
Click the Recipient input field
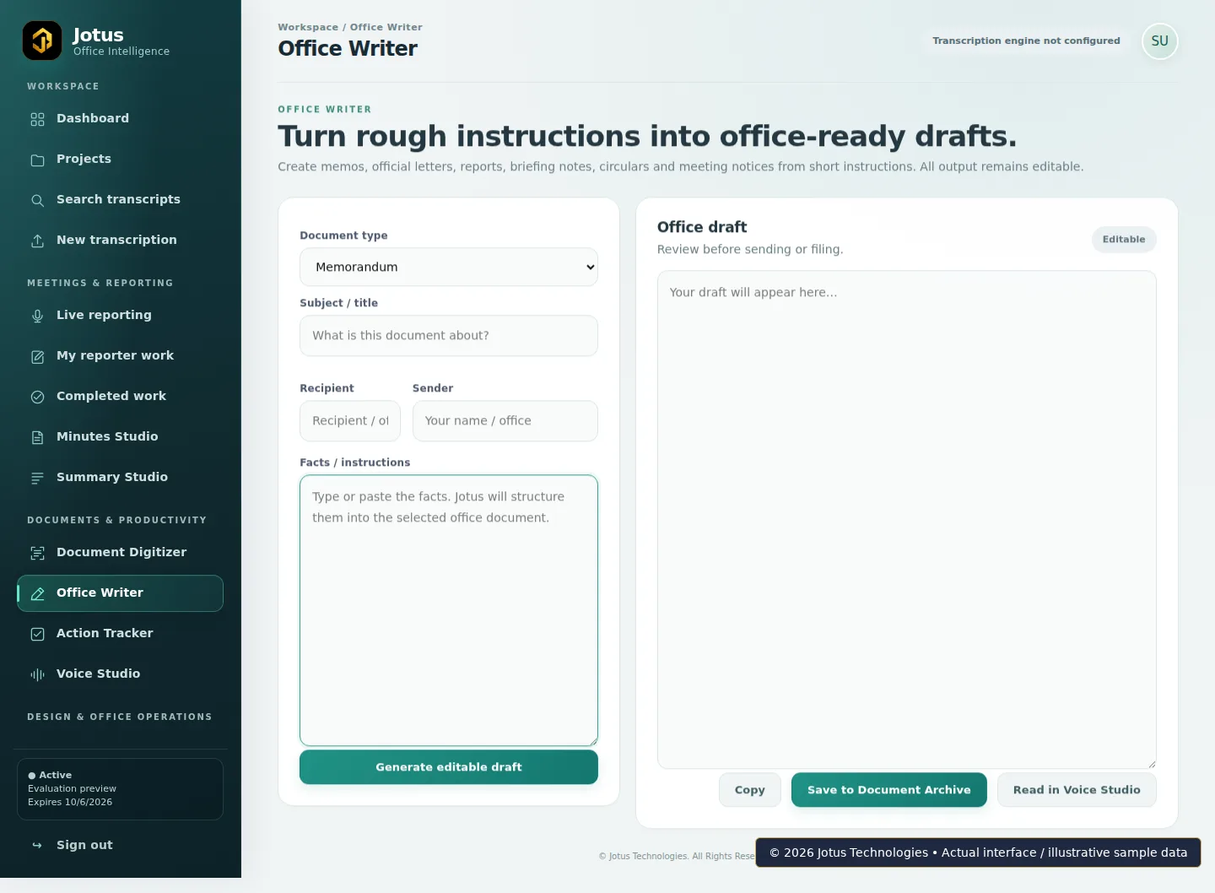[x=350, y=421]
